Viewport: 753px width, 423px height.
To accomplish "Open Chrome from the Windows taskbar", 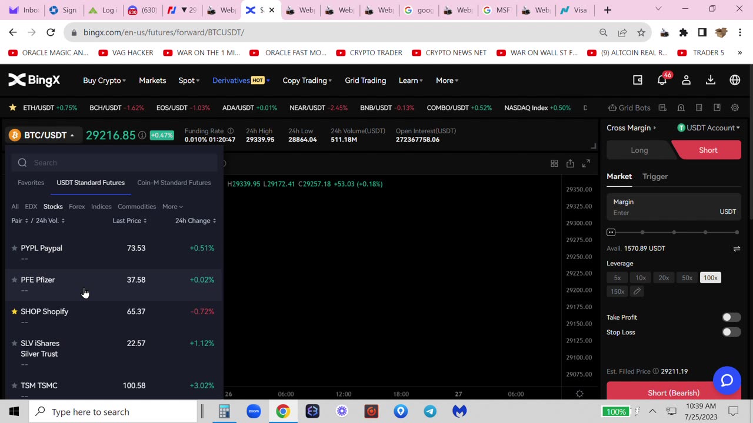I will [283, 411].
